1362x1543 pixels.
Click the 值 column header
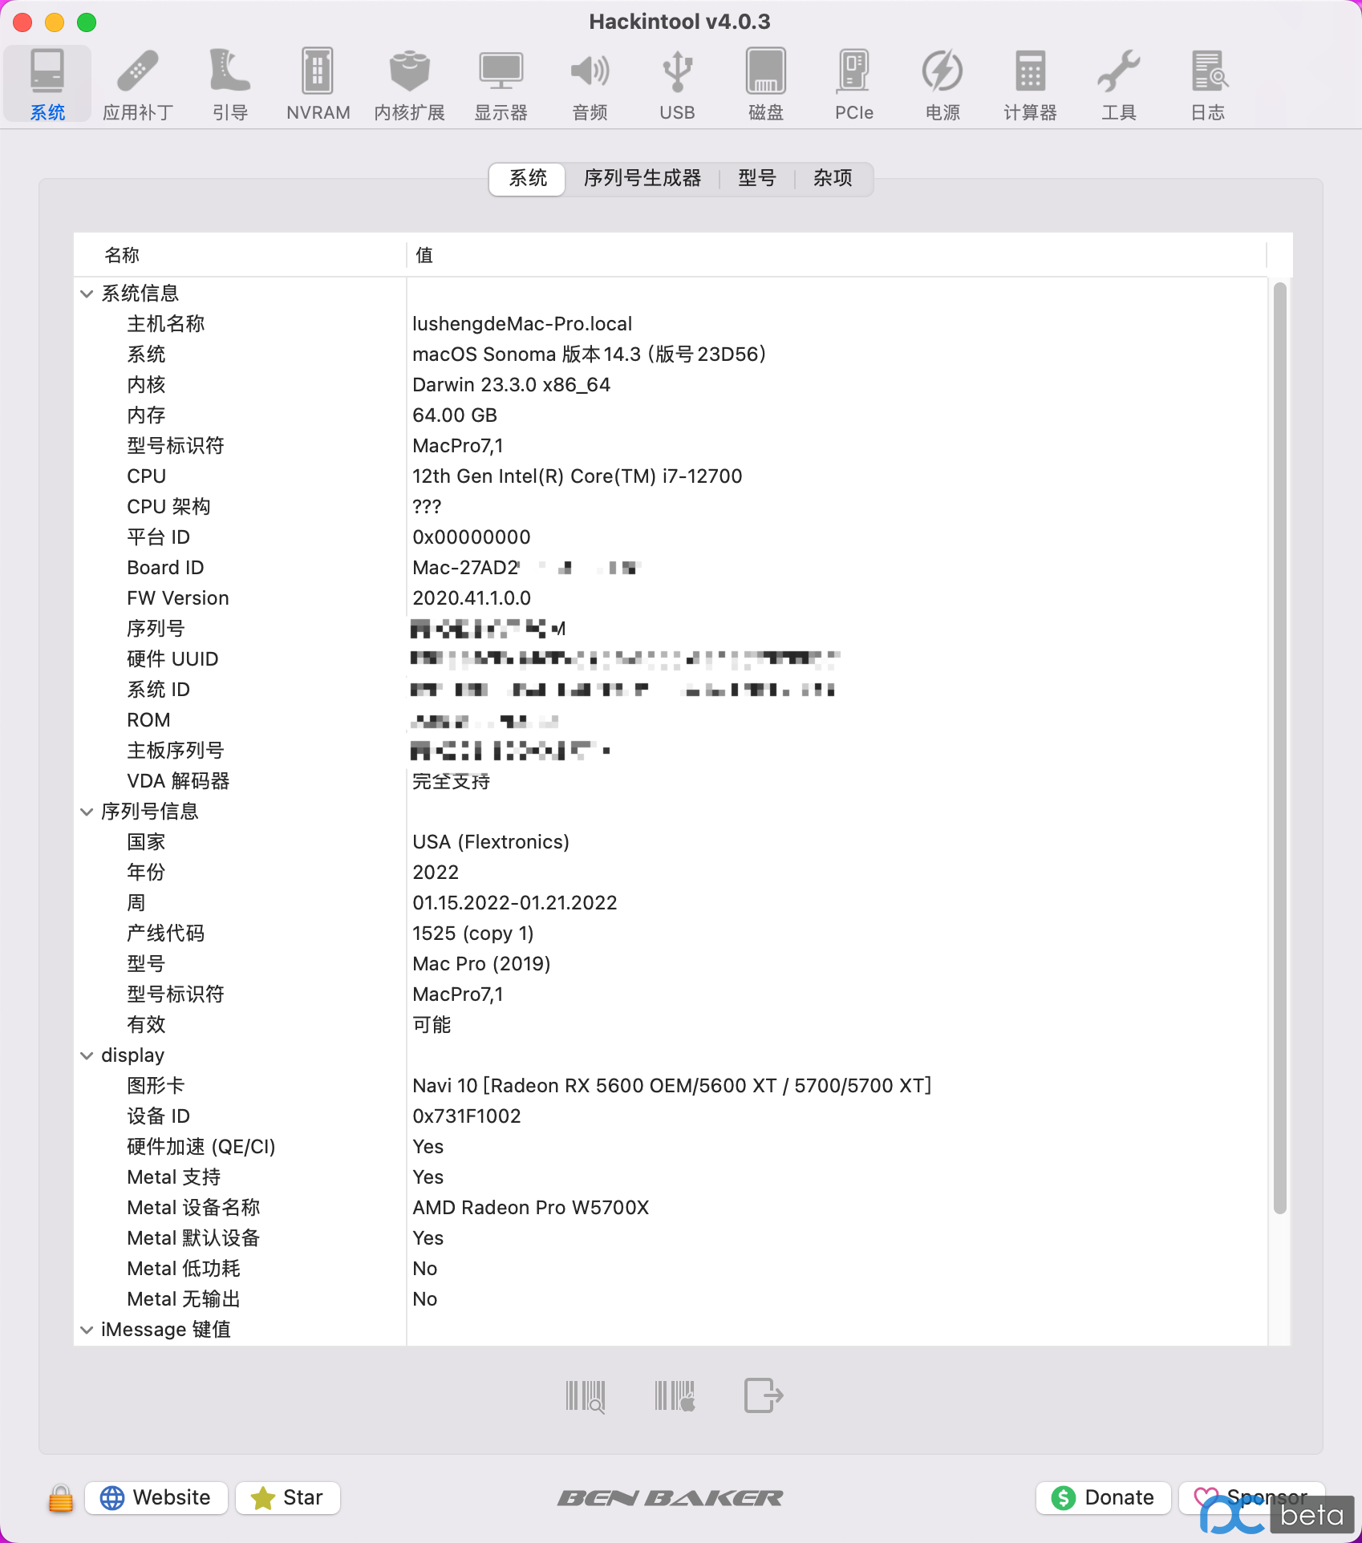coord(836,255)
